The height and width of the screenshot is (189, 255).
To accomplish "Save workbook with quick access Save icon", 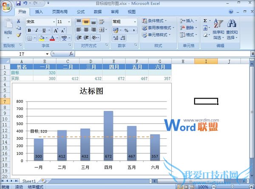I will click(18, 3).
